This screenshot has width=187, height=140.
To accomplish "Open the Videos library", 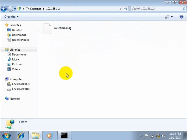I will point(16,69).
